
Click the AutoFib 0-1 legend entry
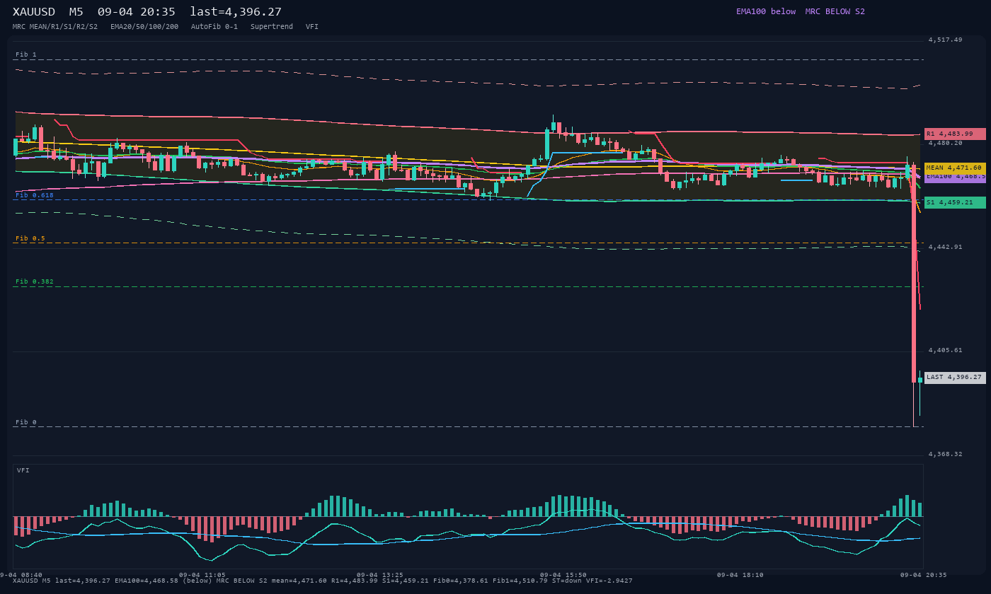click(214, 27)
